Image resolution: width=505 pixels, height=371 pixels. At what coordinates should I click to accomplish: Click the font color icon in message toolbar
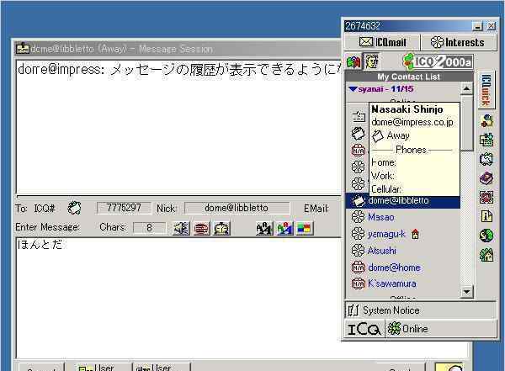coord(284,228)
